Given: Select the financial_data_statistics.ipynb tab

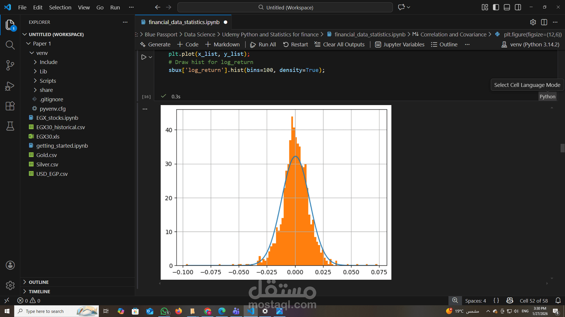Looking at the screenshot, I should pos(184,22).
